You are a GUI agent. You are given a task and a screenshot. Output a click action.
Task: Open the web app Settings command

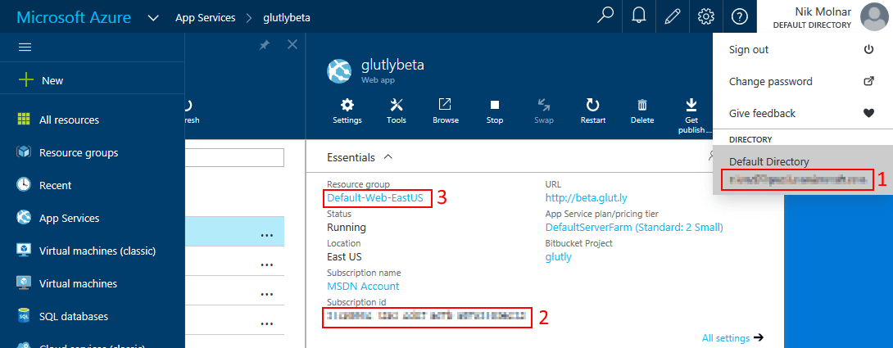tap(347, 111)
